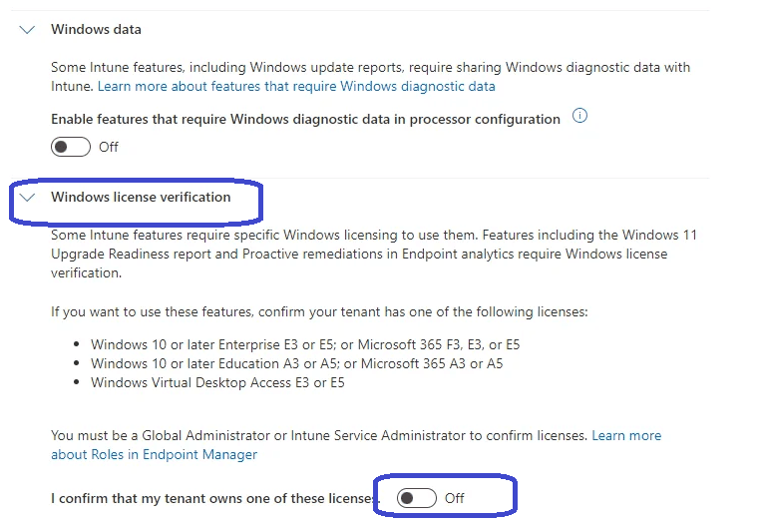
Task: Click the info icon beside processor configuration
Action: (x=580, y=117)
